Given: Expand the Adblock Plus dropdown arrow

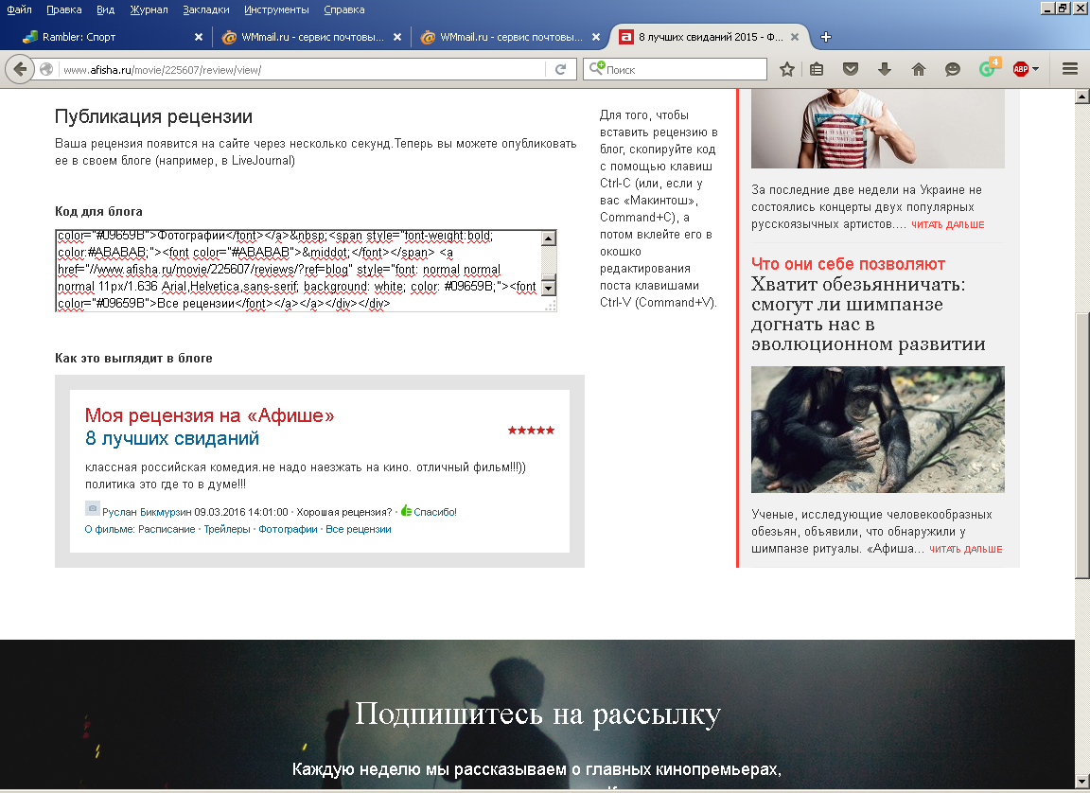Looking at the screenshot, I should 1036,69.
